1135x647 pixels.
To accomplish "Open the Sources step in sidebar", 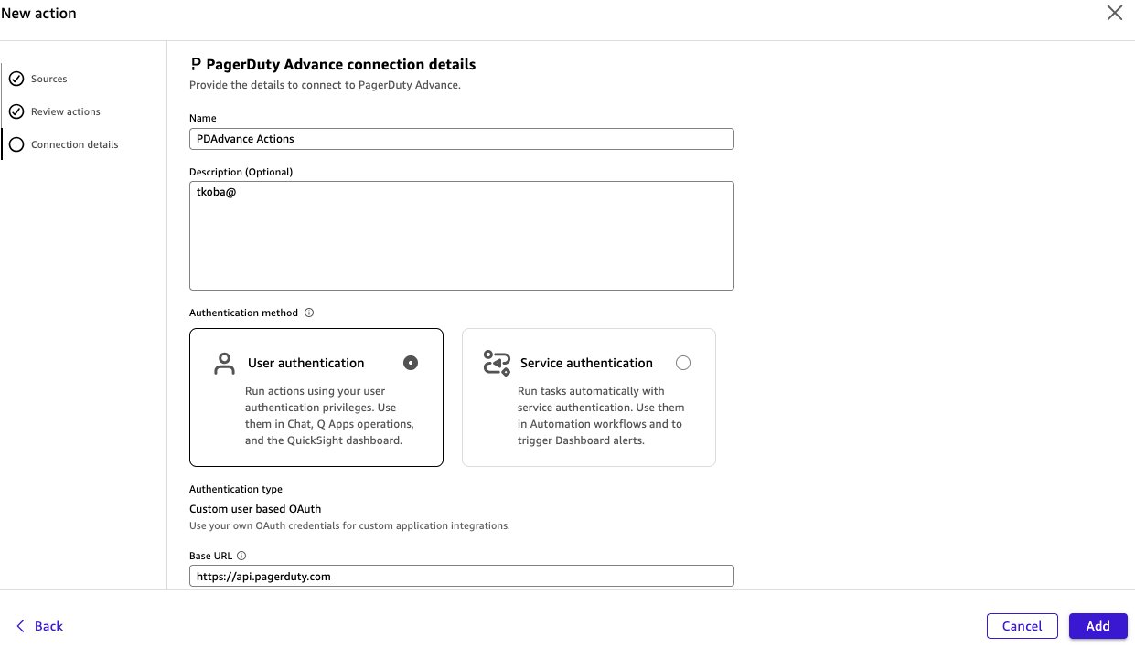I will (48, 79).
